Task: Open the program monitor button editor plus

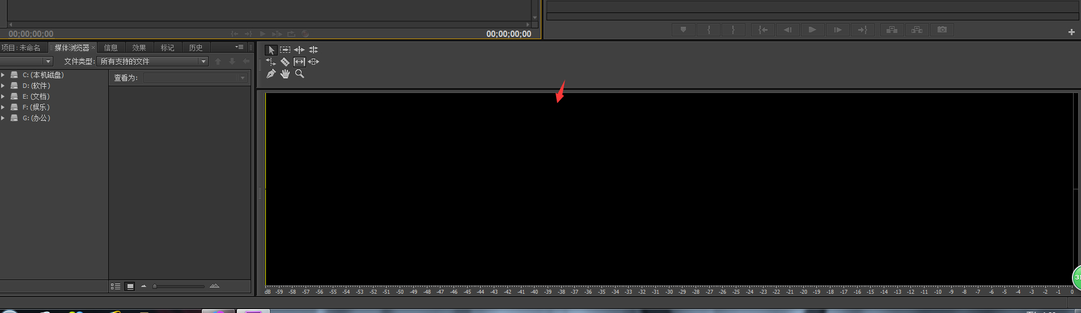Action: (x=1071, y=32)
